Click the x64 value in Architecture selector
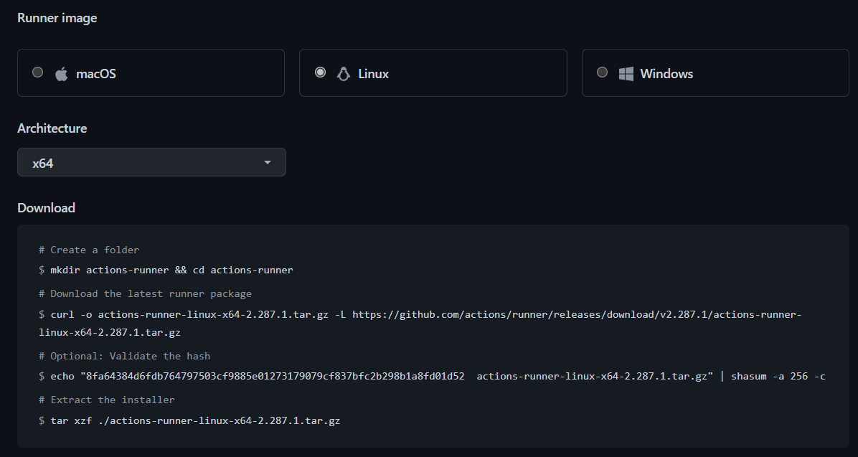Image resolution: width=858 pixels, height=457 pixels. pyautogui.click(x=44, y=163)
